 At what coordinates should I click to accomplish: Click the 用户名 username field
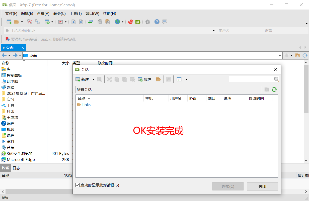pyautogui.click(x=240, y=31)
